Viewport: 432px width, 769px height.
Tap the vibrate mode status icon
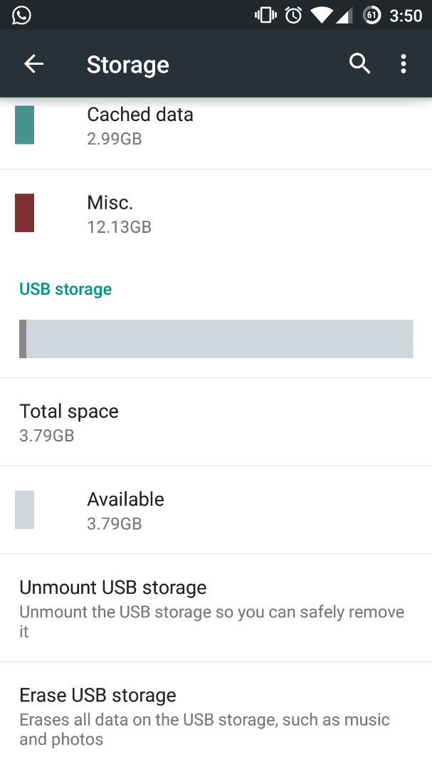(265, 15)
